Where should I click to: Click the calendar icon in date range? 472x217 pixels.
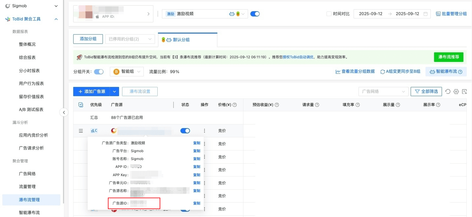pos(425,14)
